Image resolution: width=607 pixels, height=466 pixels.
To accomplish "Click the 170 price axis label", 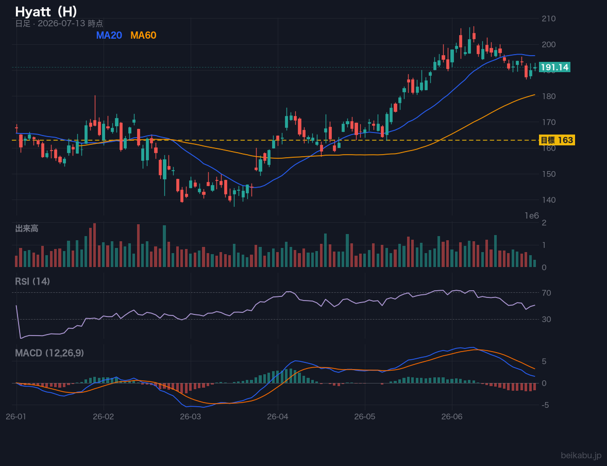I will click(x=549, y=122).
